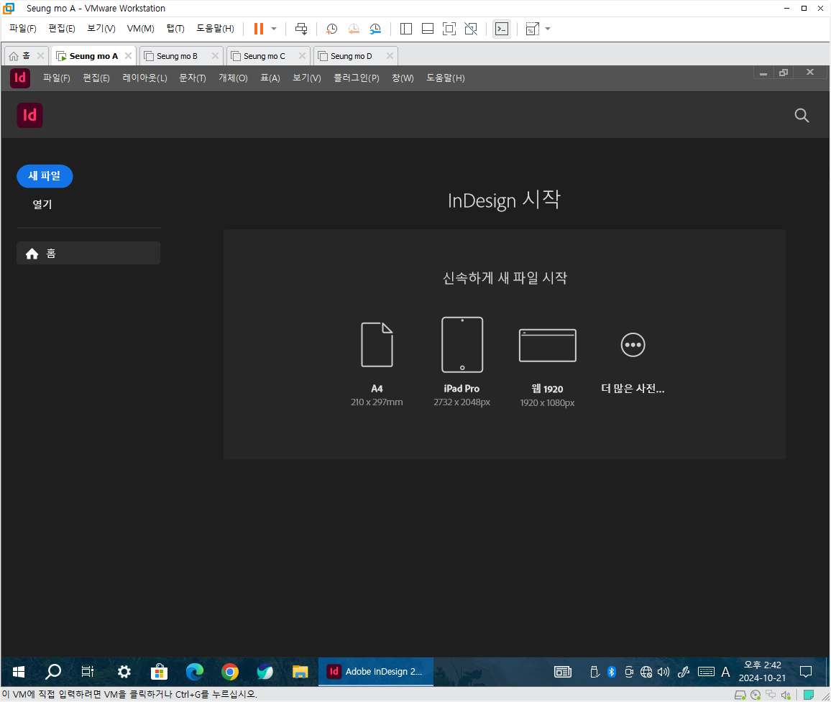Screen dimensions: 831x702
Task: Revert VM to previous snapshot icon
Action: coord(354,29)
